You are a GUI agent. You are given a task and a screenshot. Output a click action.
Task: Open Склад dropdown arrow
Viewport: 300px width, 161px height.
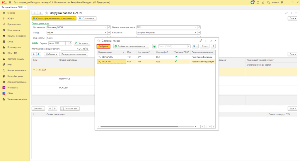coord(105,33)
